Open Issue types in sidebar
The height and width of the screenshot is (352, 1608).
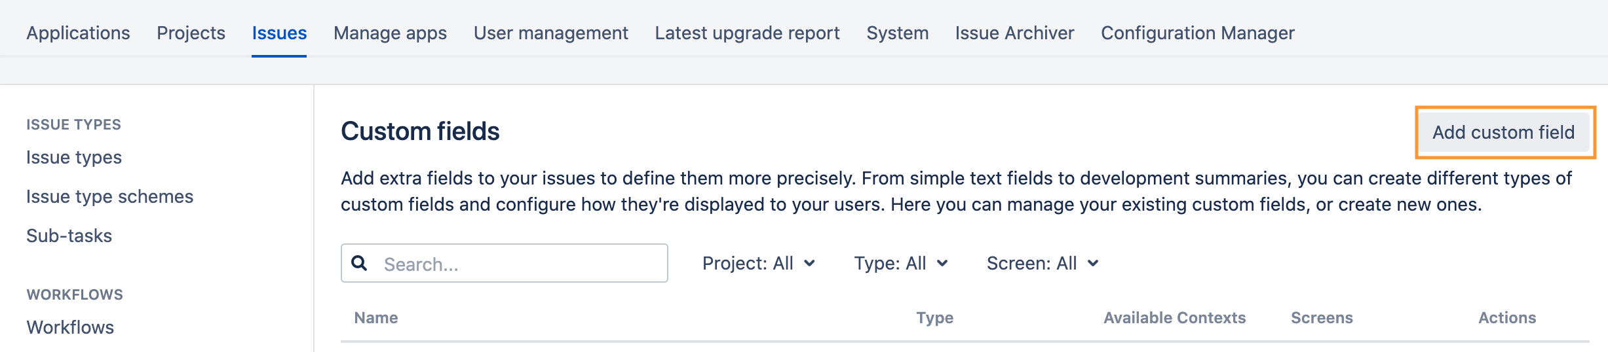tap(74, 157)
